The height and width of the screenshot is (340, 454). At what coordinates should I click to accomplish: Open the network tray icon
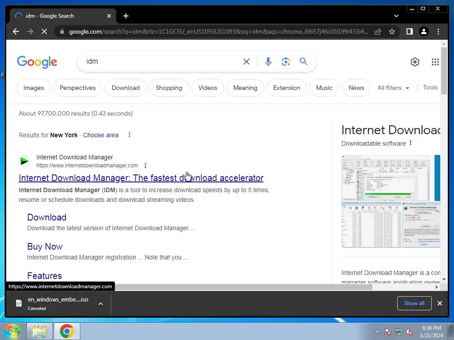click(399, 332)
